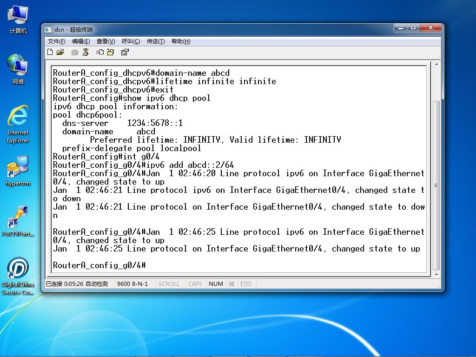The image size is (476, 357).
Task: Click the 打印 status bar entry
Action: pos(246,284)
